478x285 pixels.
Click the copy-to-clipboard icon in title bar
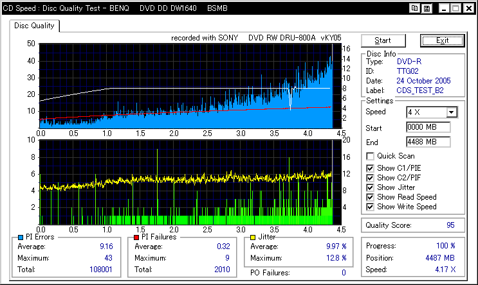tap(414, 8)
